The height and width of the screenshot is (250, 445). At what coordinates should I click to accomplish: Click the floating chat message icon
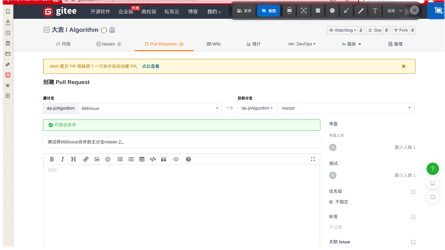click(x=433, y=197)
